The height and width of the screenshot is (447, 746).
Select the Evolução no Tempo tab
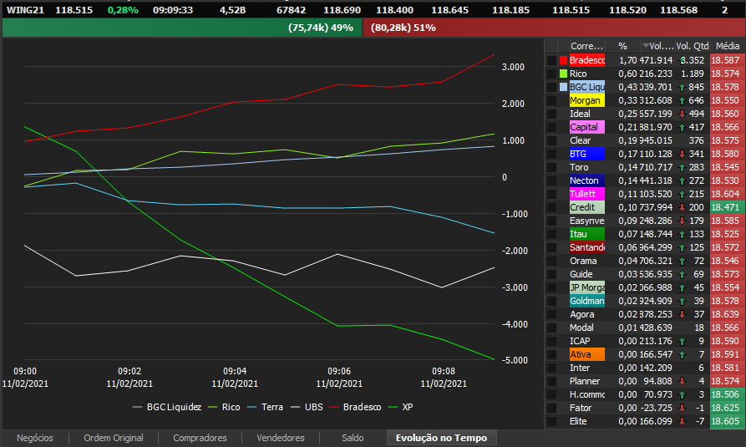coord(442,438)
